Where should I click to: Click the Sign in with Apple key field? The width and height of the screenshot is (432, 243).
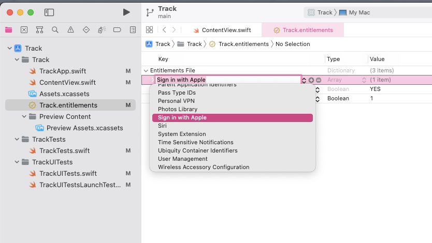click(227, 80)
